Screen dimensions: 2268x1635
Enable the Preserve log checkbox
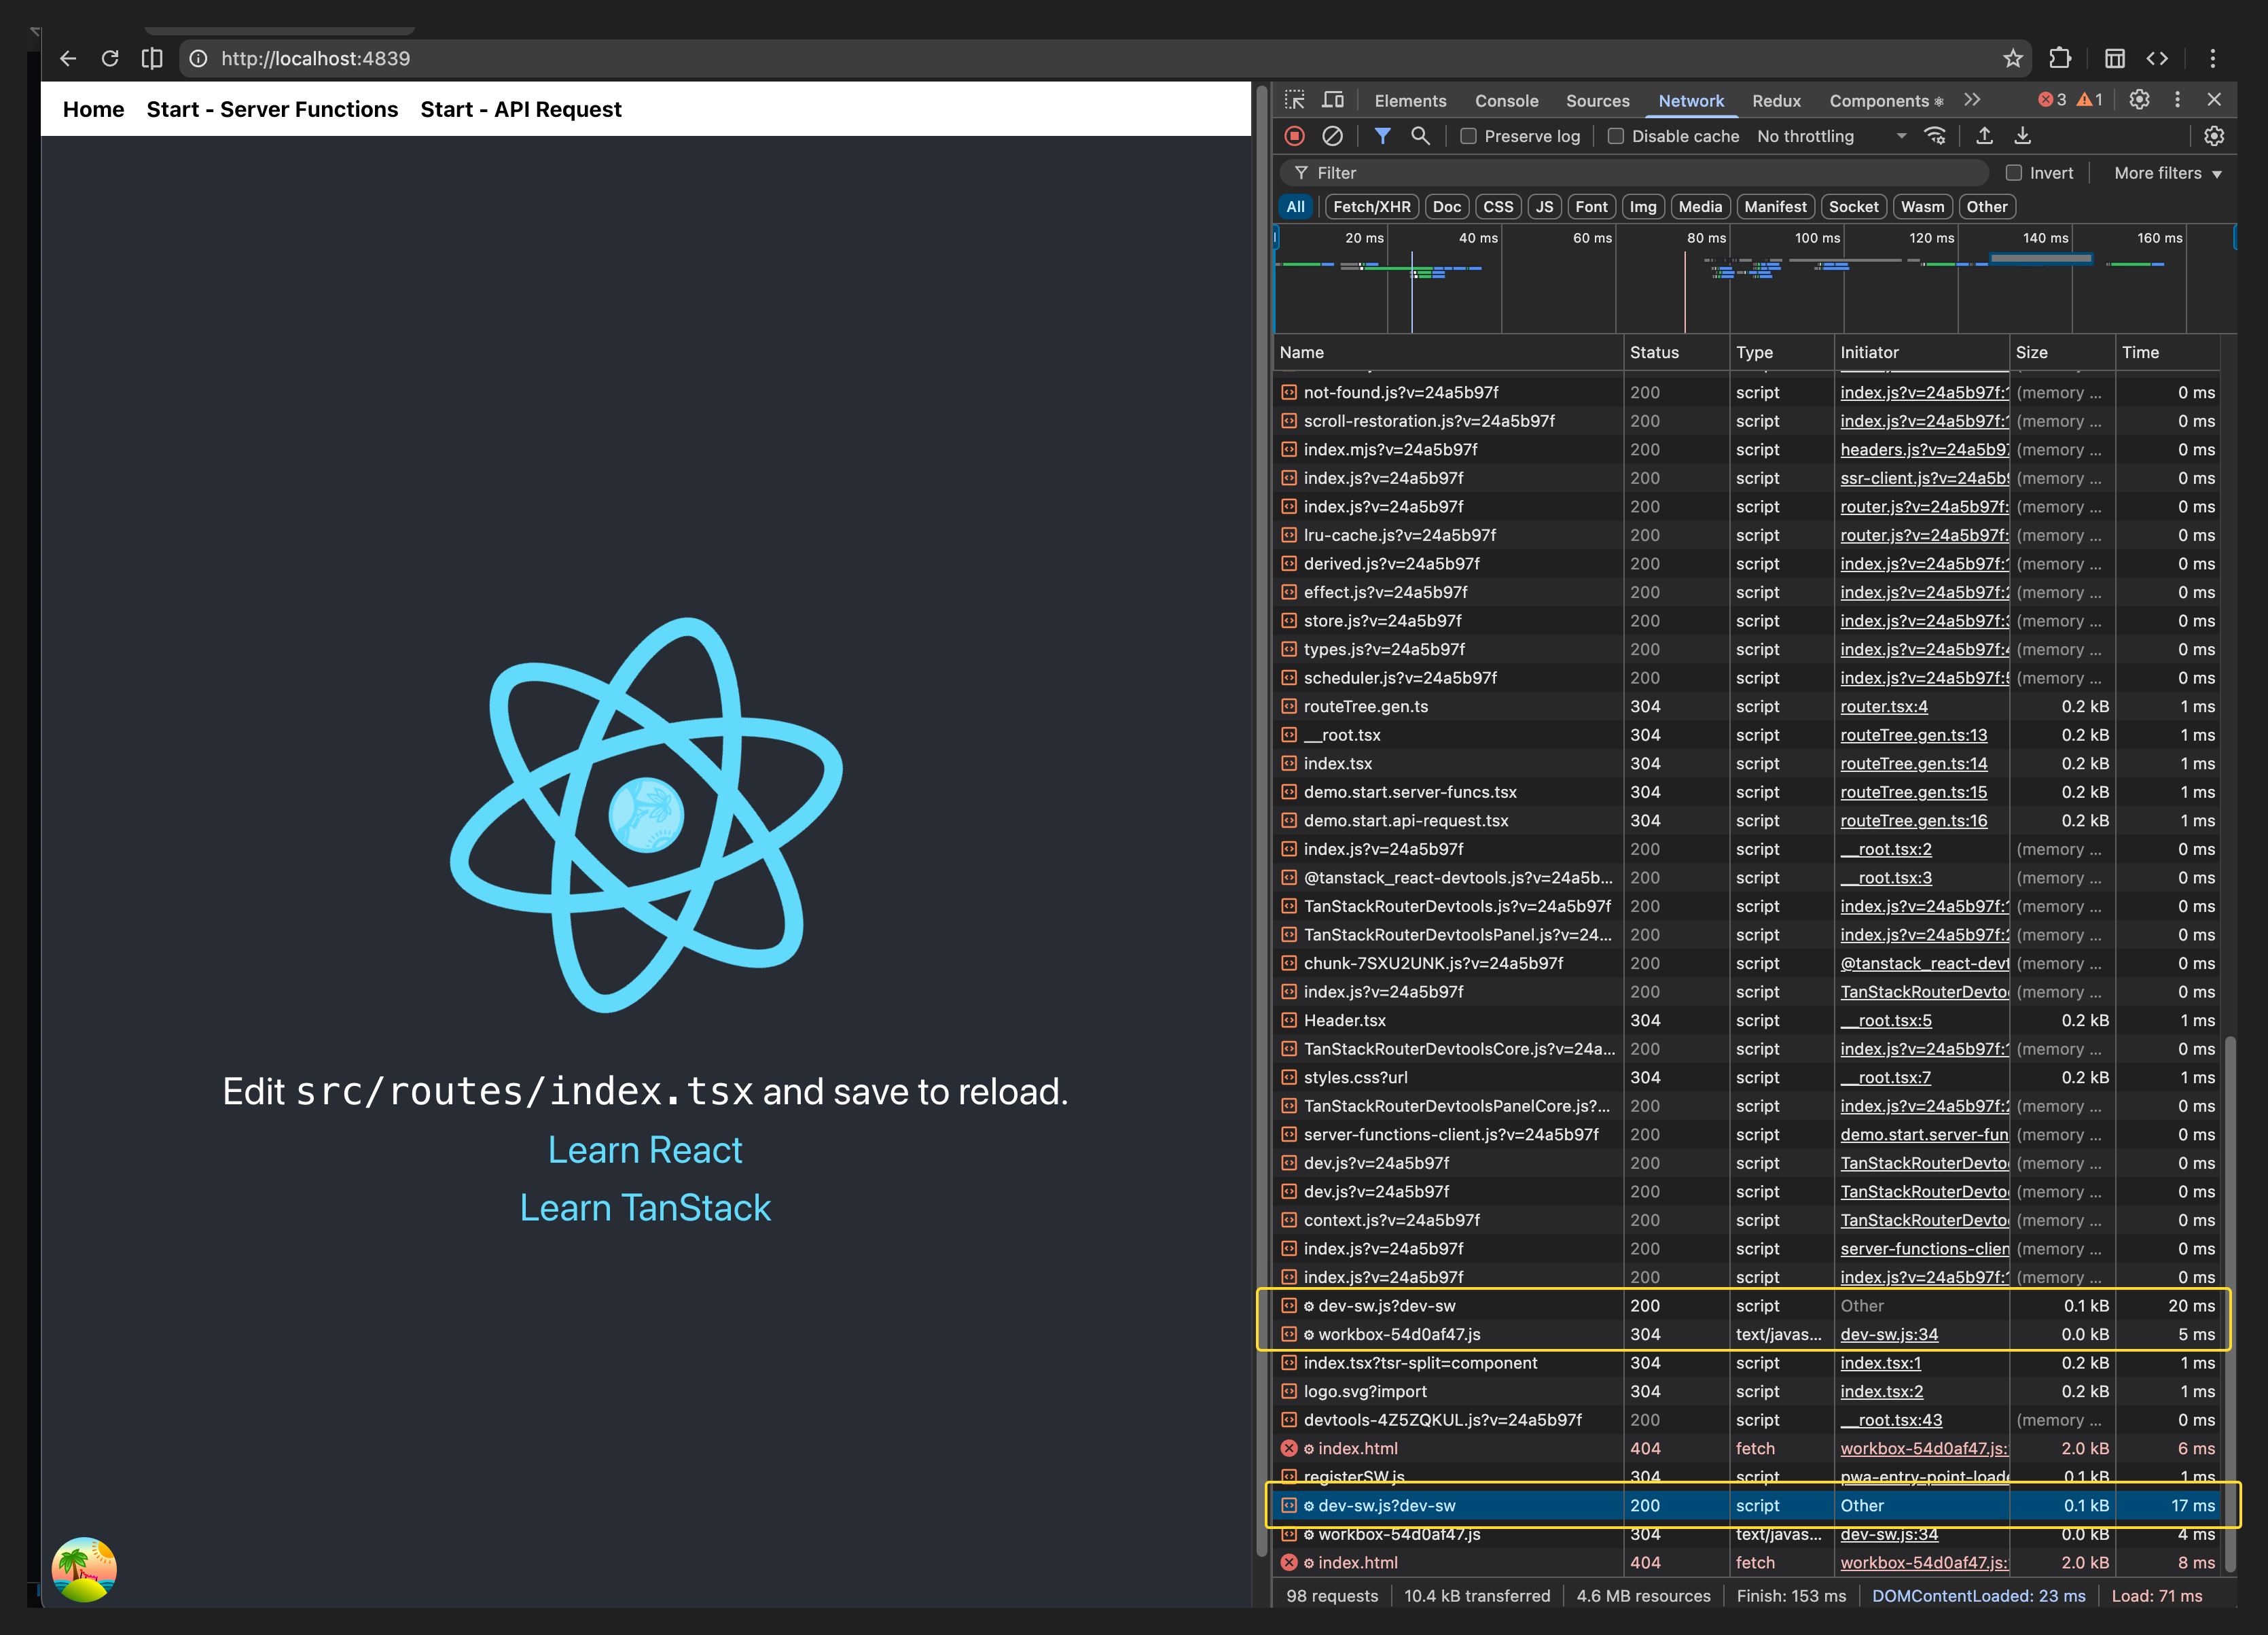(1468, 136)
